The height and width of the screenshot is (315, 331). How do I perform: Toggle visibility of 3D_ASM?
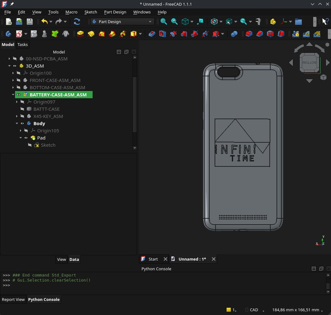coord(15,66)
